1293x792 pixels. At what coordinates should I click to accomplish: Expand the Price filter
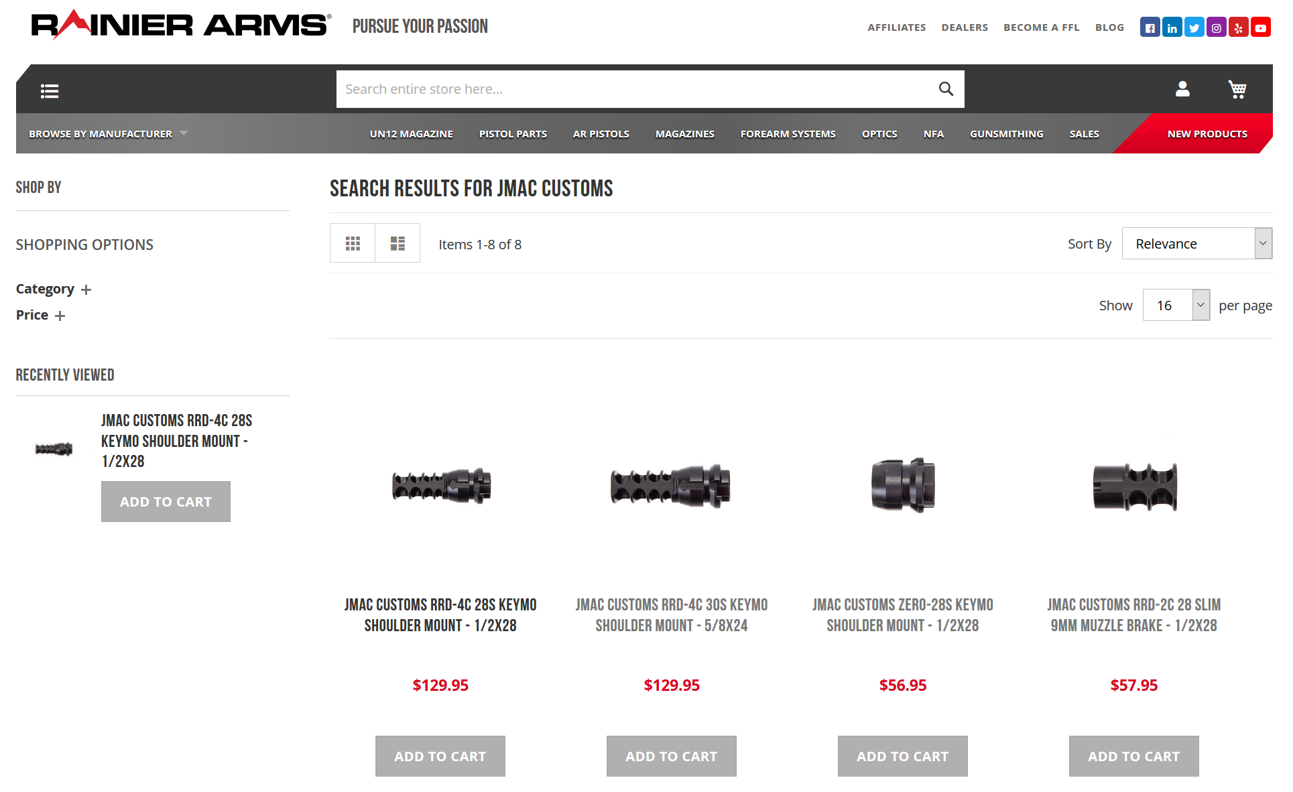coord(40,315)
